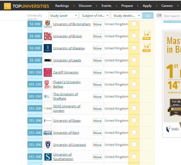This screenshot has width=181, height=165.
Task: Open the Careers menu
Action: [167, 6]
